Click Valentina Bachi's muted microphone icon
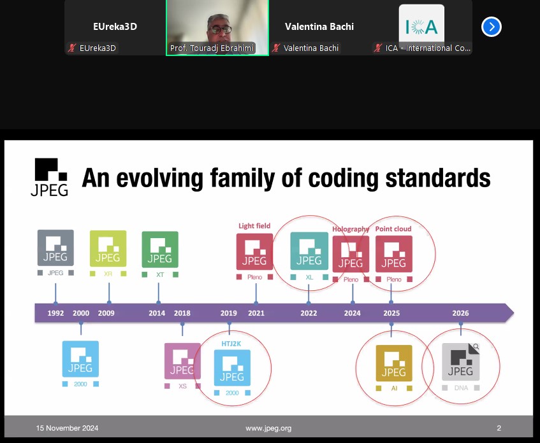Image resolution: width=540 pixels, height=443 pixels. pyautogui.click(x=276, y=48)
